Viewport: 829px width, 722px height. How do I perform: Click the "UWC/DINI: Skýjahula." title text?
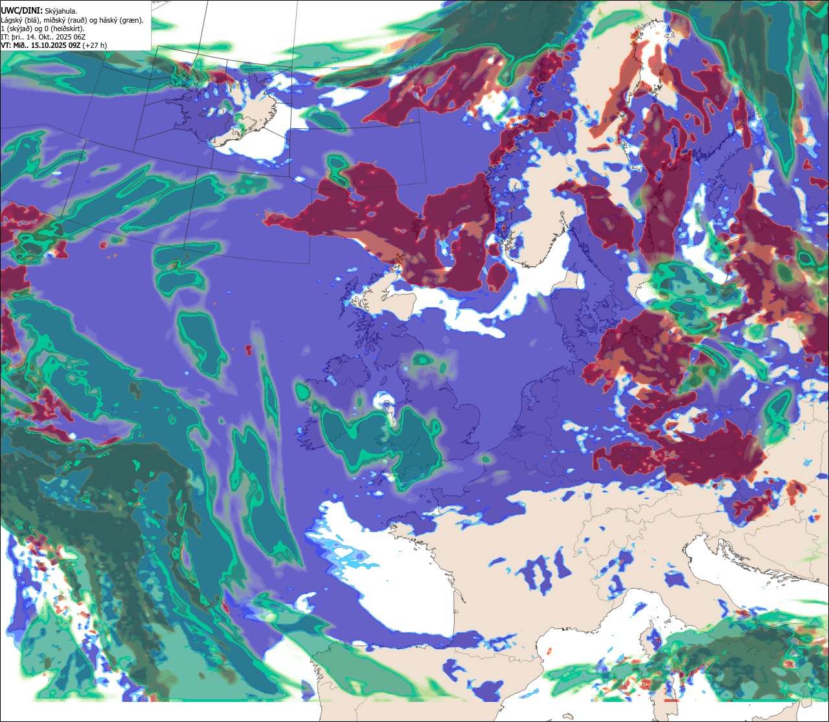click(38, 10)
